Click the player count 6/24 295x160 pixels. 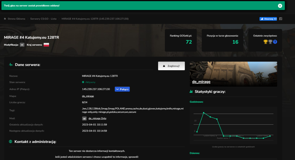tap(85, 102)
